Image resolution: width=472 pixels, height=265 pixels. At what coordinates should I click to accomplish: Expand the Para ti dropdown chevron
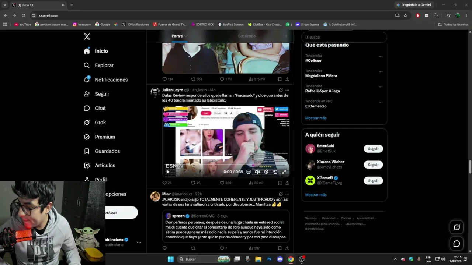click(186, 36)
